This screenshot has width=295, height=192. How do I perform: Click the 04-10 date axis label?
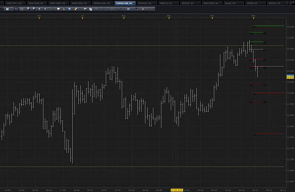214,190
